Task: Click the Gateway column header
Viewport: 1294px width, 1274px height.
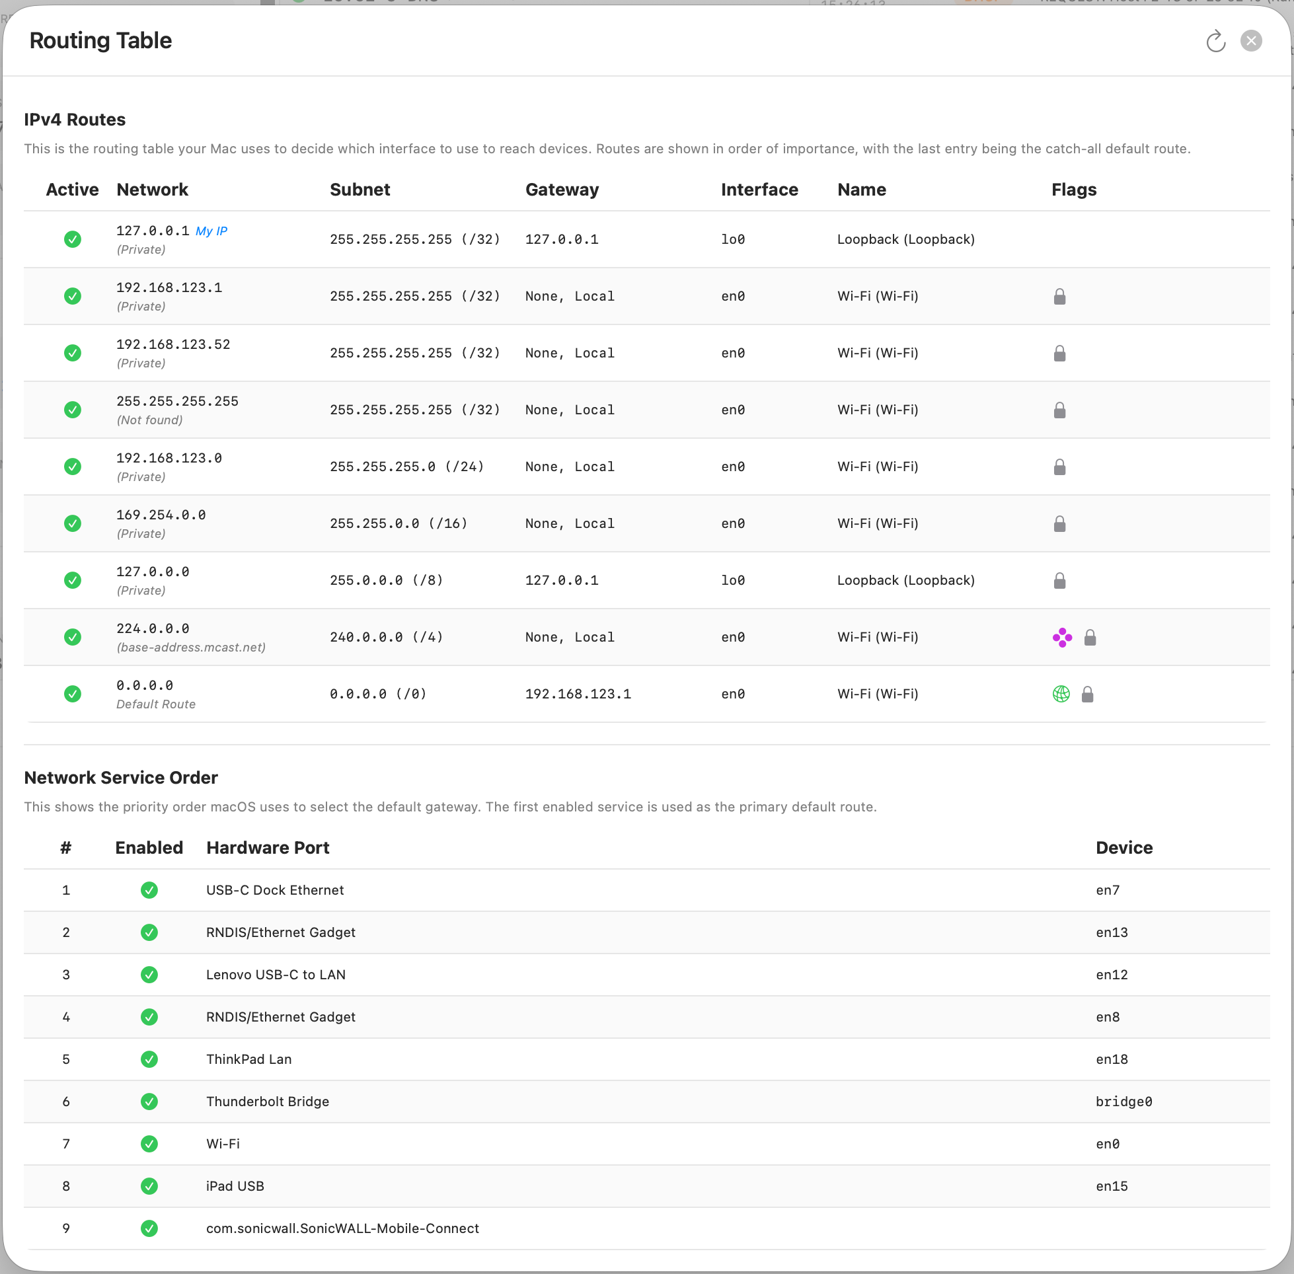Action: pyautogui.click(x=561, y=190)
